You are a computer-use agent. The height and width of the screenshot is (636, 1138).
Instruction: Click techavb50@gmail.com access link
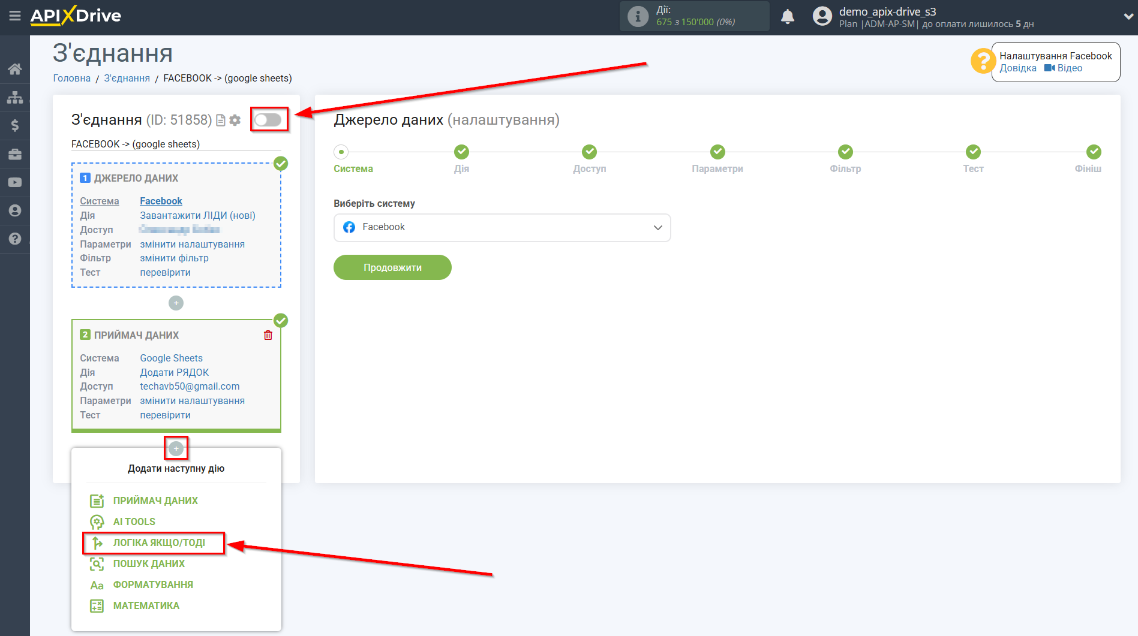190,386
